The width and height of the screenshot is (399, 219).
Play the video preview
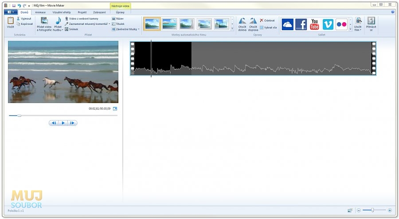(x=63, y=123)
